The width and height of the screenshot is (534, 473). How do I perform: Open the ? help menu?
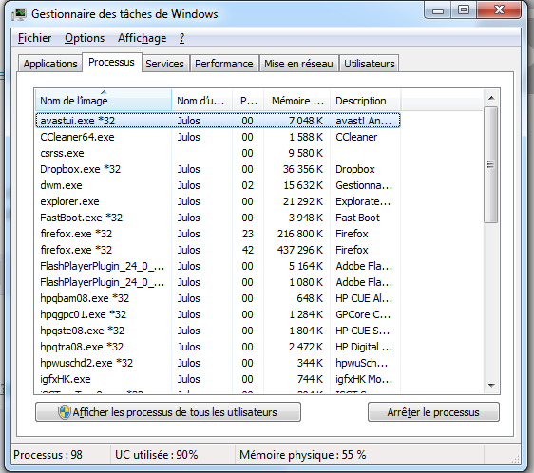181,38
